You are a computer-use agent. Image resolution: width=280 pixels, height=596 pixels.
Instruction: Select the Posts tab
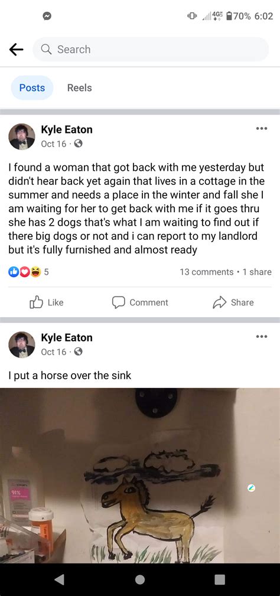[32, 88]
